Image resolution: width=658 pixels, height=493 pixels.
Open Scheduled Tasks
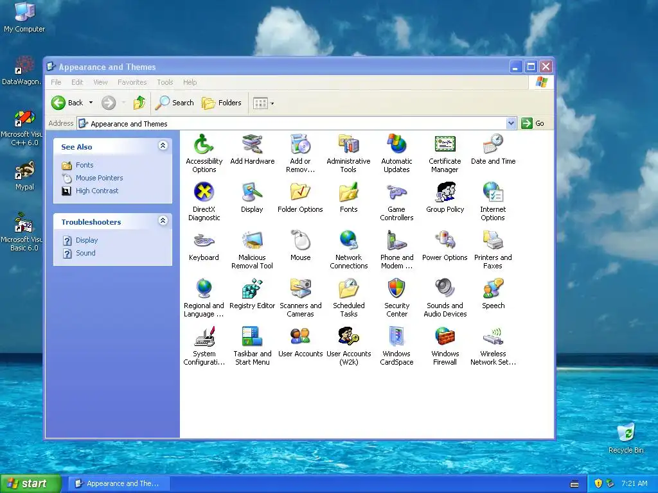pyautogui.click(x=349, y=298)
